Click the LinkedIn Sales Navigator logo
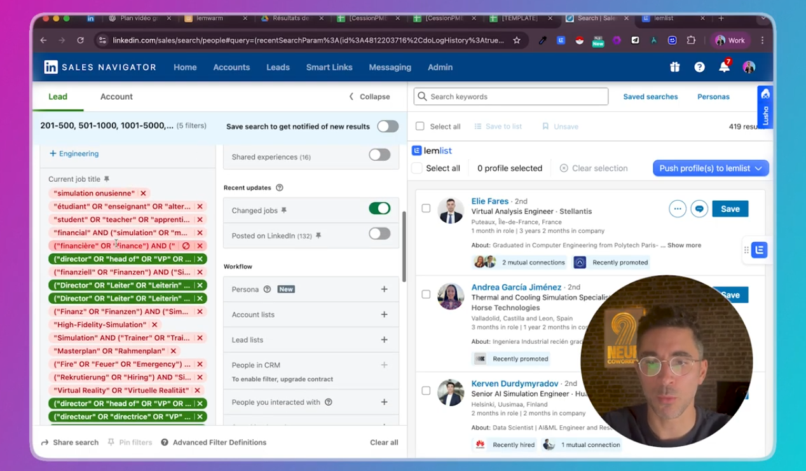 100,67
